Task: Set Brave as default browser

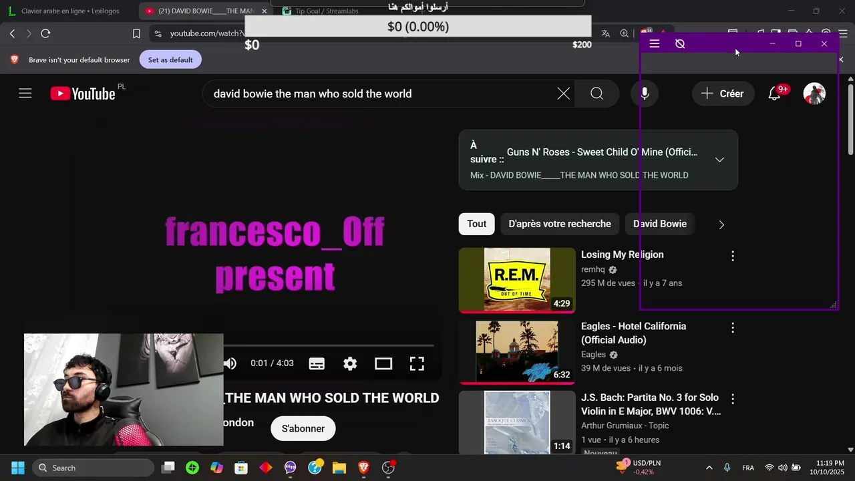Action: click(x=170, y=59)
